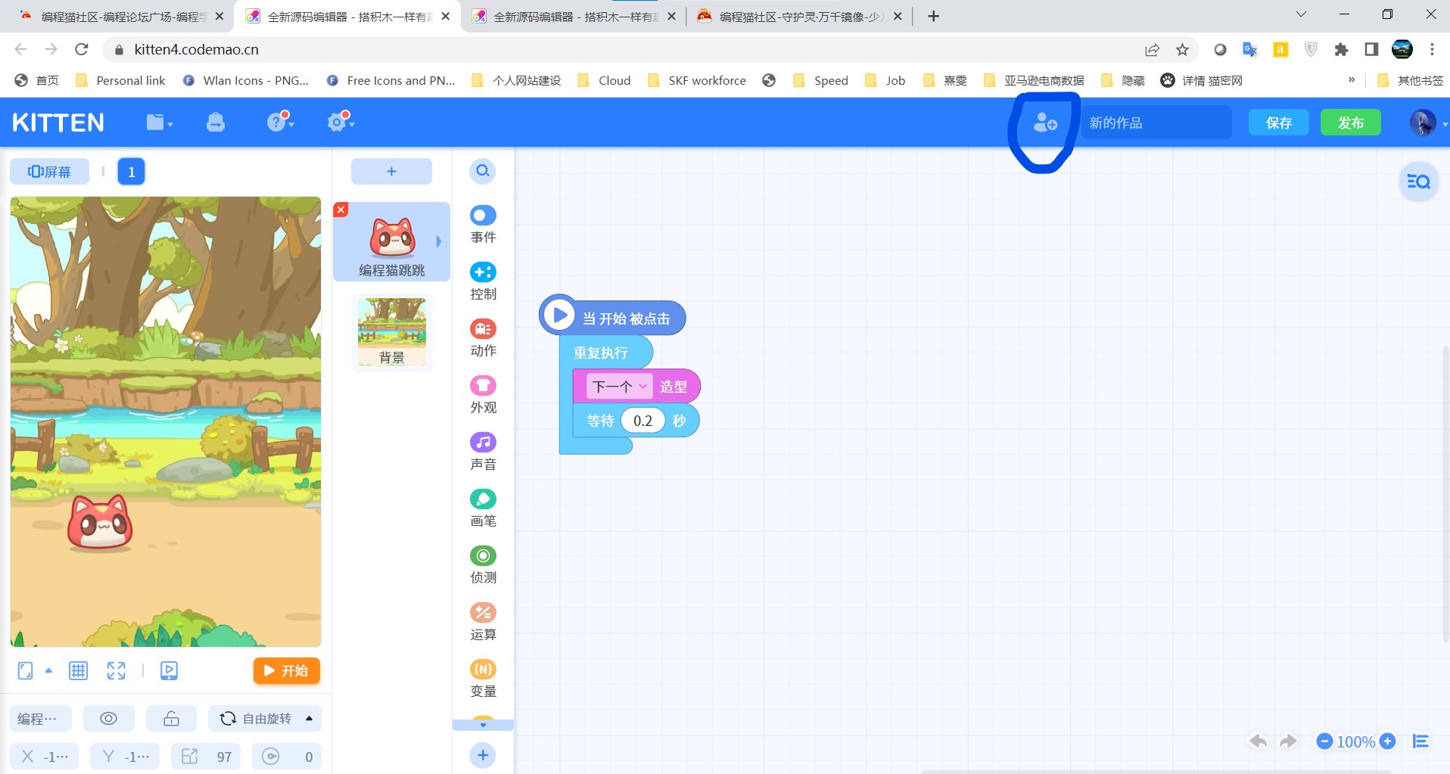Expand more block categories with down arrow

[x=483, y=725]
